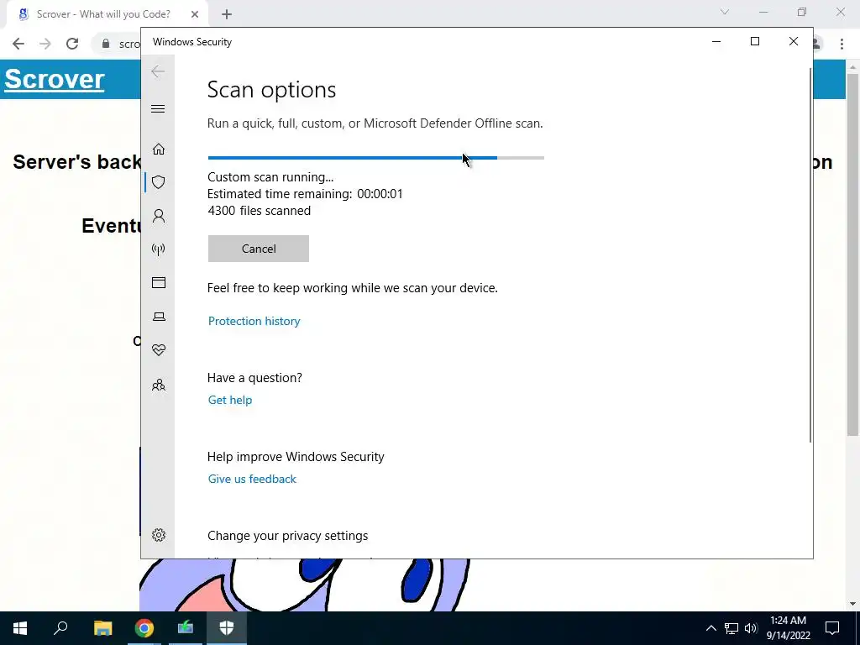This screenshot has width=860, height=645.
Task: Open volume control tray icon
Action: (x=751, y=628)
